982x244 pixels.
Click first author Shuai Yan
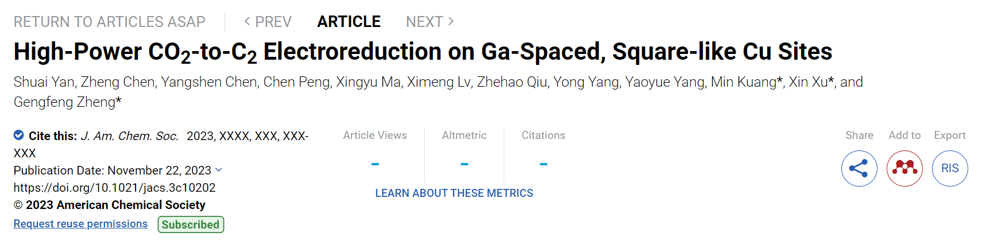pyautogui.click(x=44, y=82)
